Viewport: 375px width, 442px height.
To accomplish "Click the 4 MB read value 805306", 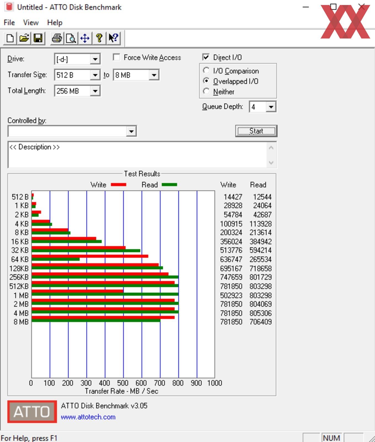I will [x=261, y=313].
